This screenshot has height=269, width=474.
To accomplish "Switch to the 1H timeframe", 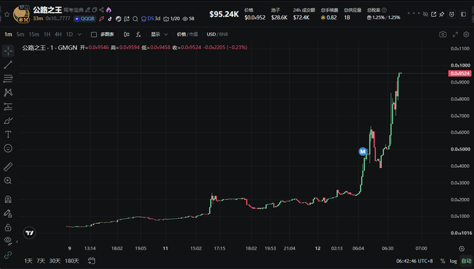I will coord(47,34).
